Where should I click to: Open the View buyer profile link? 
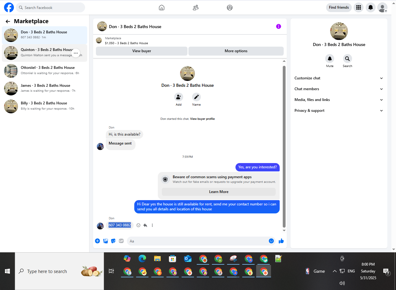tap(202, 119)
